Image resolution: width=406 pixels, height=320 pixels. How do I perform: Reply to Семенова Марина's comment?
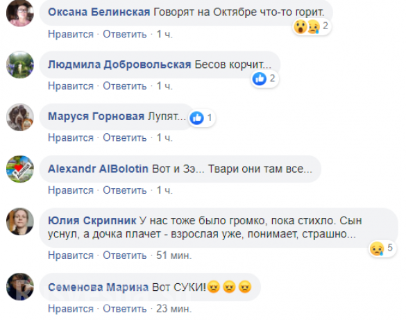pyautogui.click(x=125, y=309)
